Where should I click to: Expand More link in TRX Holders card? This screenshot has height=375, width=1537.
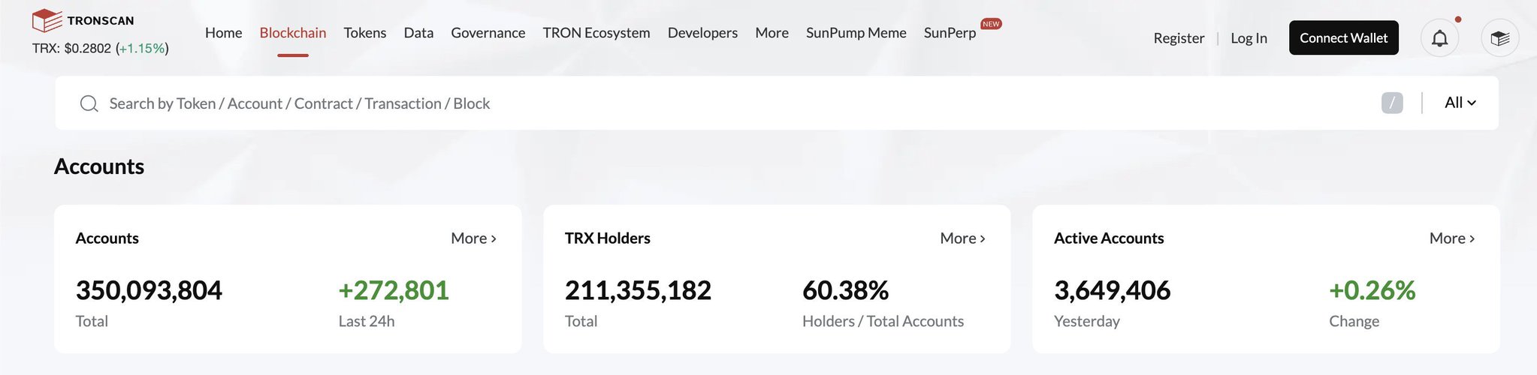tap(962, 238)
